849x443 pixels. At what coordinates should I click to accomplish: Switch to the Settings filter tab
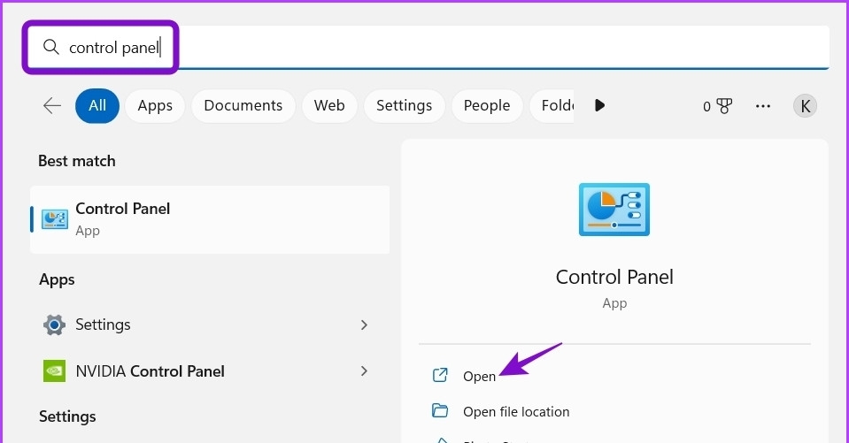(404, 105)
